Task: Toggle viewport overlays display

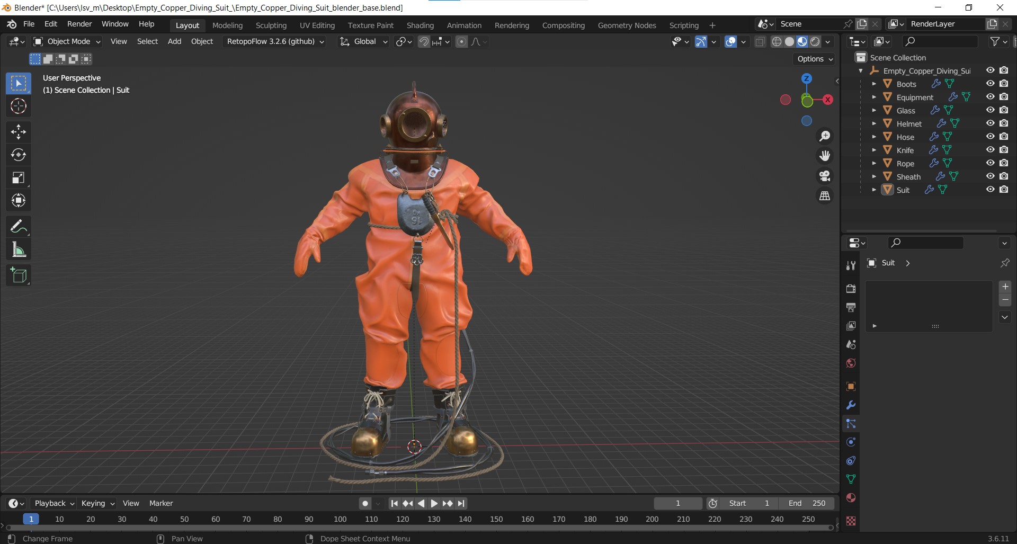Action: 731,41
